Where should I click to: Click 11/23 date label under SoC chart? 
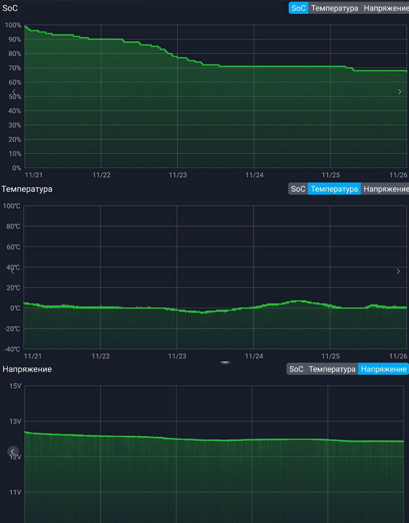(178, 175)
